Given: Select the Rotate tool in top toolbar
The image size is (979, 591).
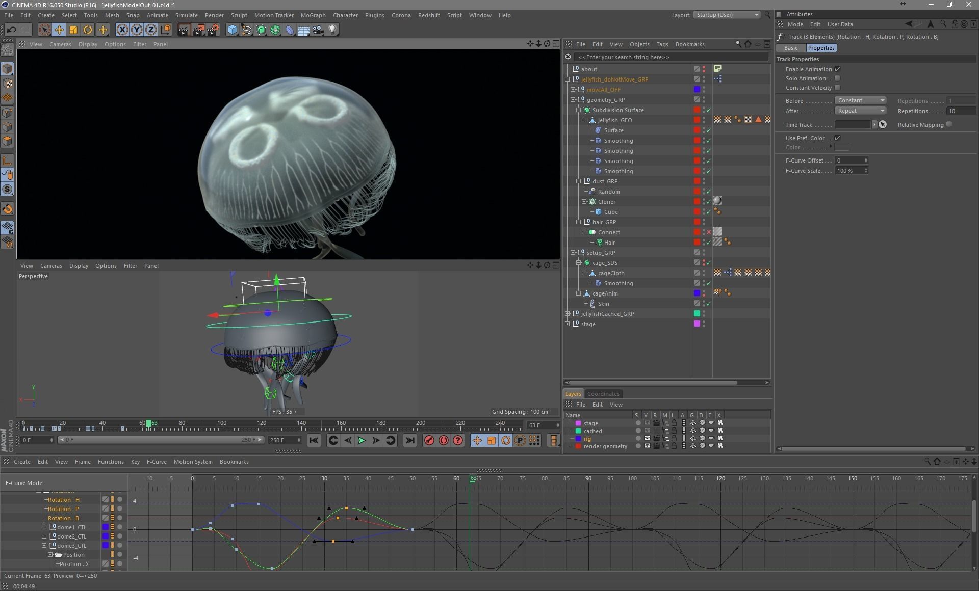Looking at the screenshot, I should tap(88, 30).
